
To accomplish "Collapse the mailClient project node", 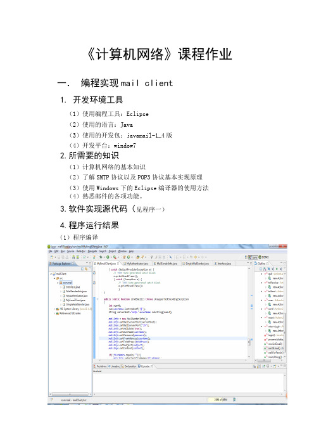I will pos(51,274).
